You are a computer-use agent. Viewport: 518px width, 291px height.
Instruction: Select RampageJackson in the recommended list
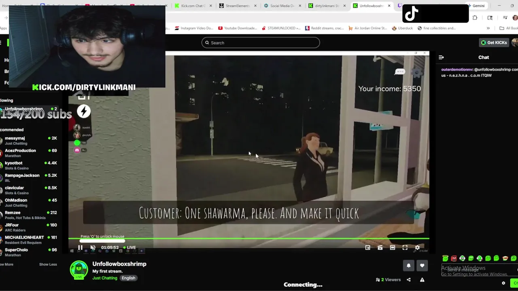(29, 178)
